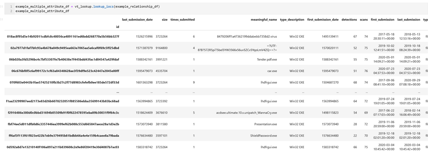Click the Tender.pdf.exe name cell
The width and height of the screenshot is (428, 155).
pos(266,59)
